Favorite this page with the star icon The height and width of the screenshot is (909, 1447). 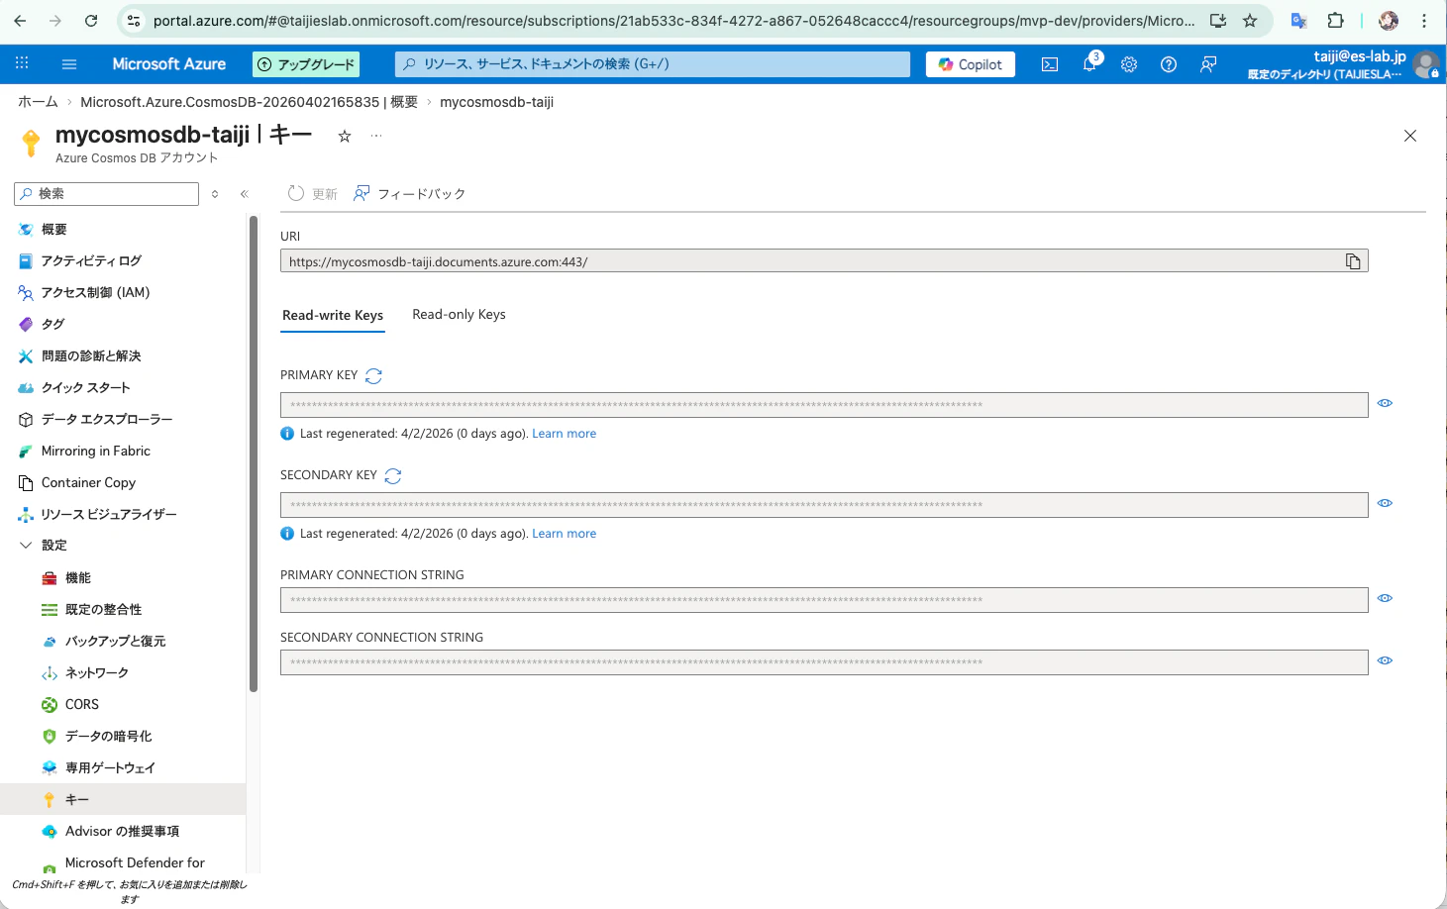point(345,137)
